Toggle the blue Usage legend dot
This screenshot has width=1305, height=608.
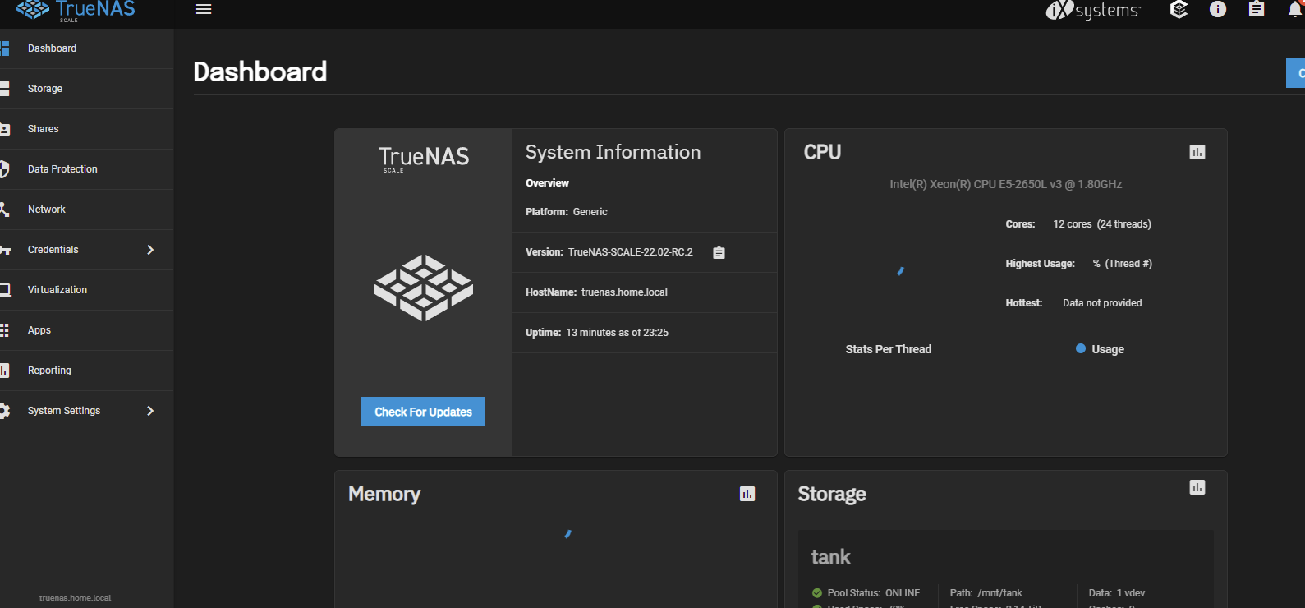(1081, 349)
